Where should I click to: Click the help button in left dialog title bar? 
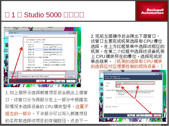[x=71, y=33]
